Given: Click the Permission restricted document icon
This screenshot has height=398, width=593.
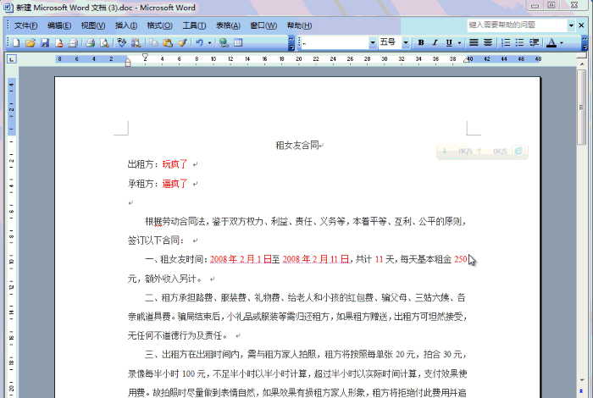Looking at the screenshot, I should (x=58, y=42).
